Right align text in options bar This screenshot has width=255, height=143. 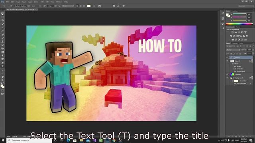coord(84,6)
